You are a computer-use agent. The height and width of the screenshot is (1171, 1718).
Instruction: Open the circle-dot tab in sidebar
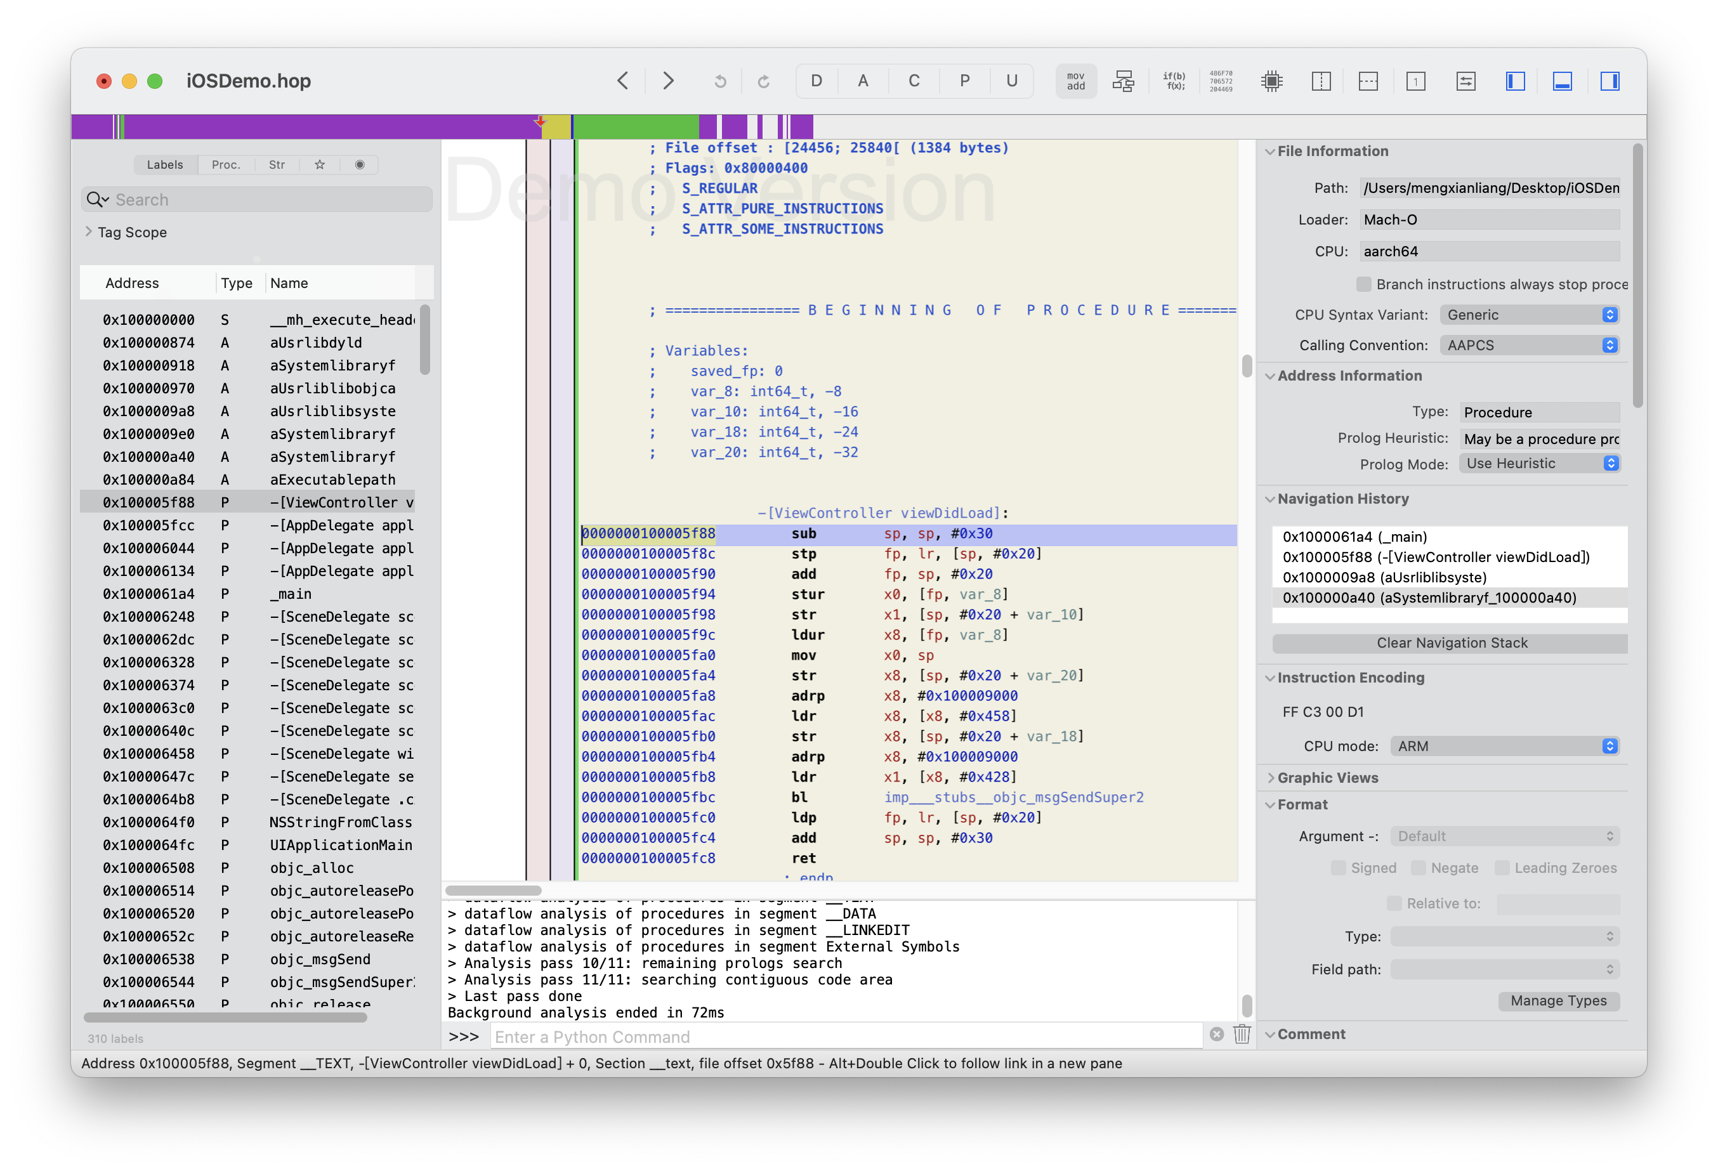[359, 165]
